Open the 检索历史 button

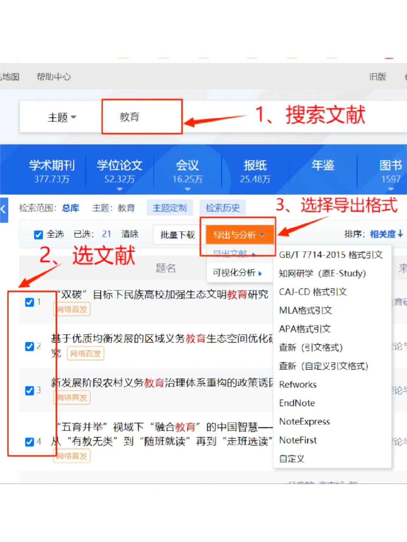click(222, 208)
